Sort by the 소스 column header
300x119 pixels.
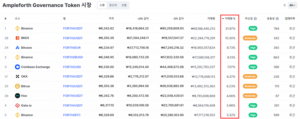pos(17,19)
